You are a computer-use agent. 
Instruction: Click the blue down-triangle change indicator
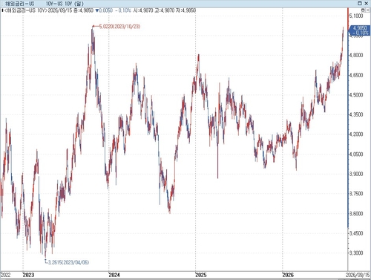pos(97,10)
